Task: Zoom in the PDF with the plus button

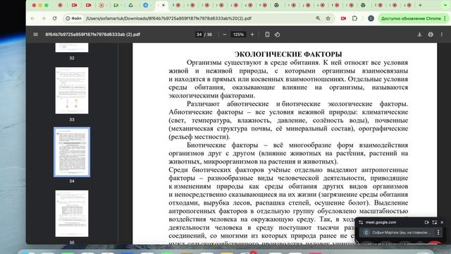Action: pos(252,35)
